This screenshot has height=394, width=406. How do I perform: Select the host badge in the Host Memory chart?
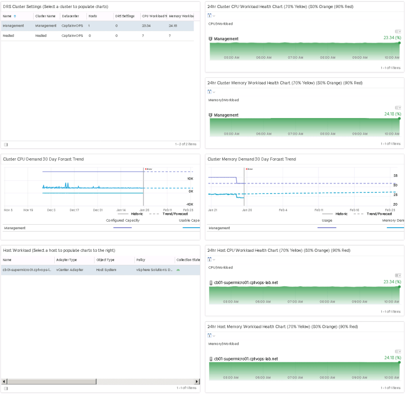point(212,359)
